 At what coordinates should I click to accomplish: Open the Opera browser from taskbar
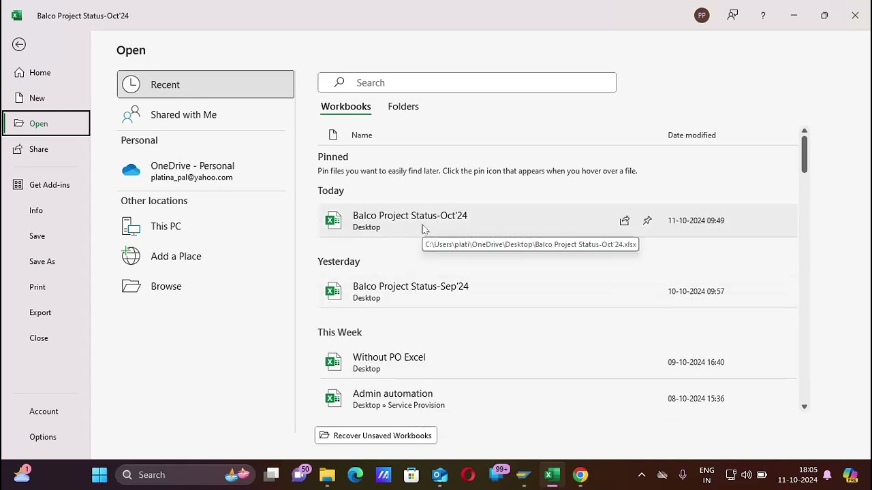pyautogui.click(x=468, y=475)
